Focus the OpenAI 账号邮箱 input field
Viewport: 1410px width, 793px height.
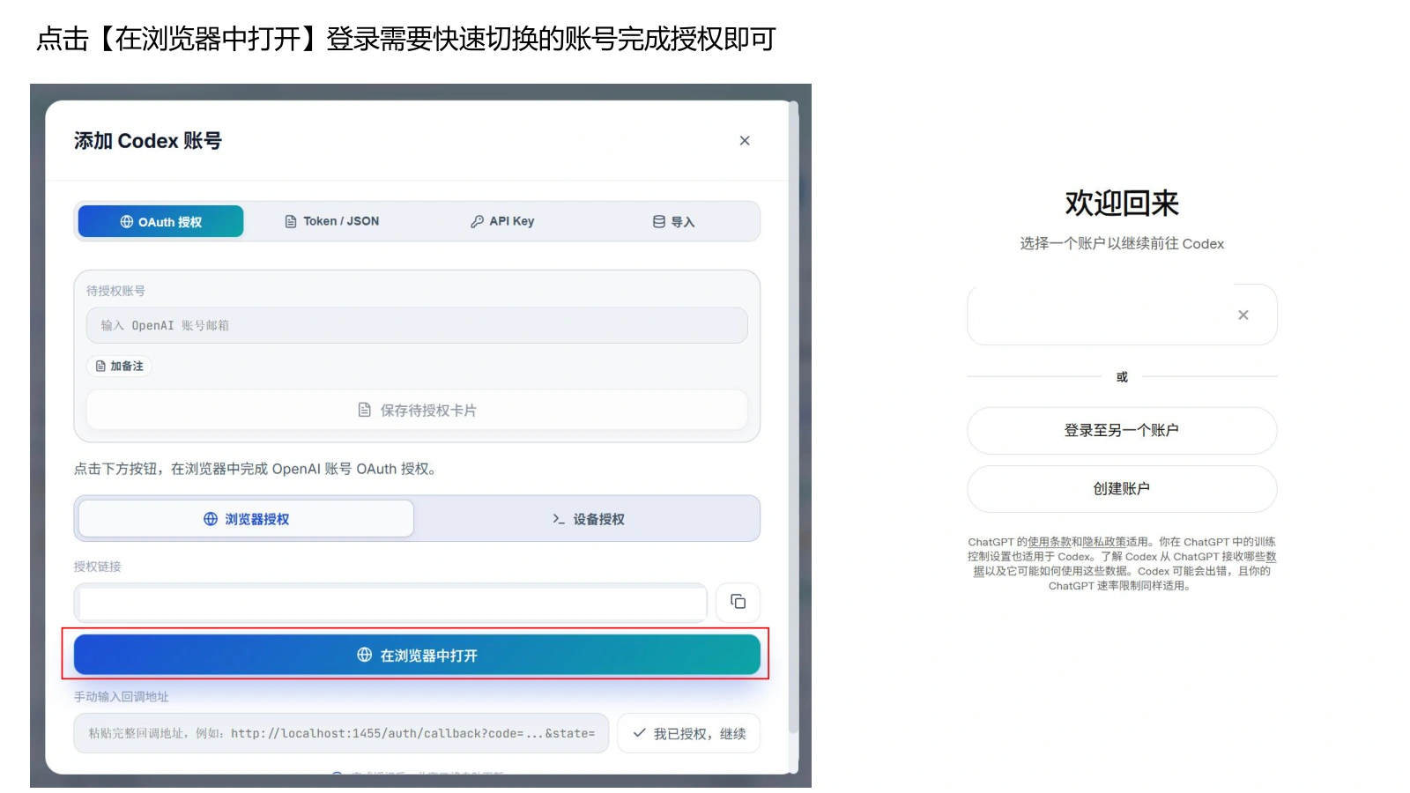click(417, 325)
